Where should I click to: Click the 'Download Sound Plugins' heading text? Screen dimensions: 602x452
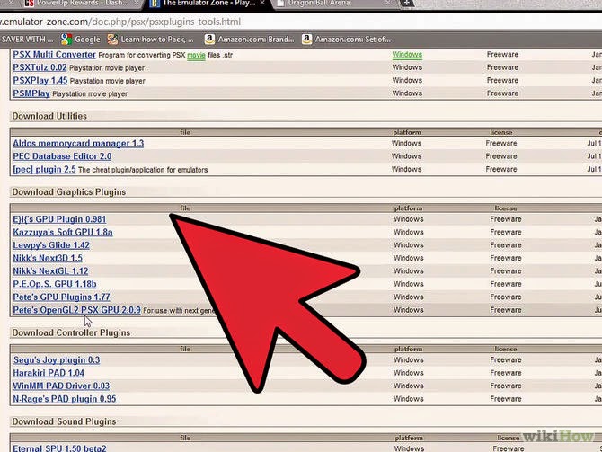coord(64,421)
